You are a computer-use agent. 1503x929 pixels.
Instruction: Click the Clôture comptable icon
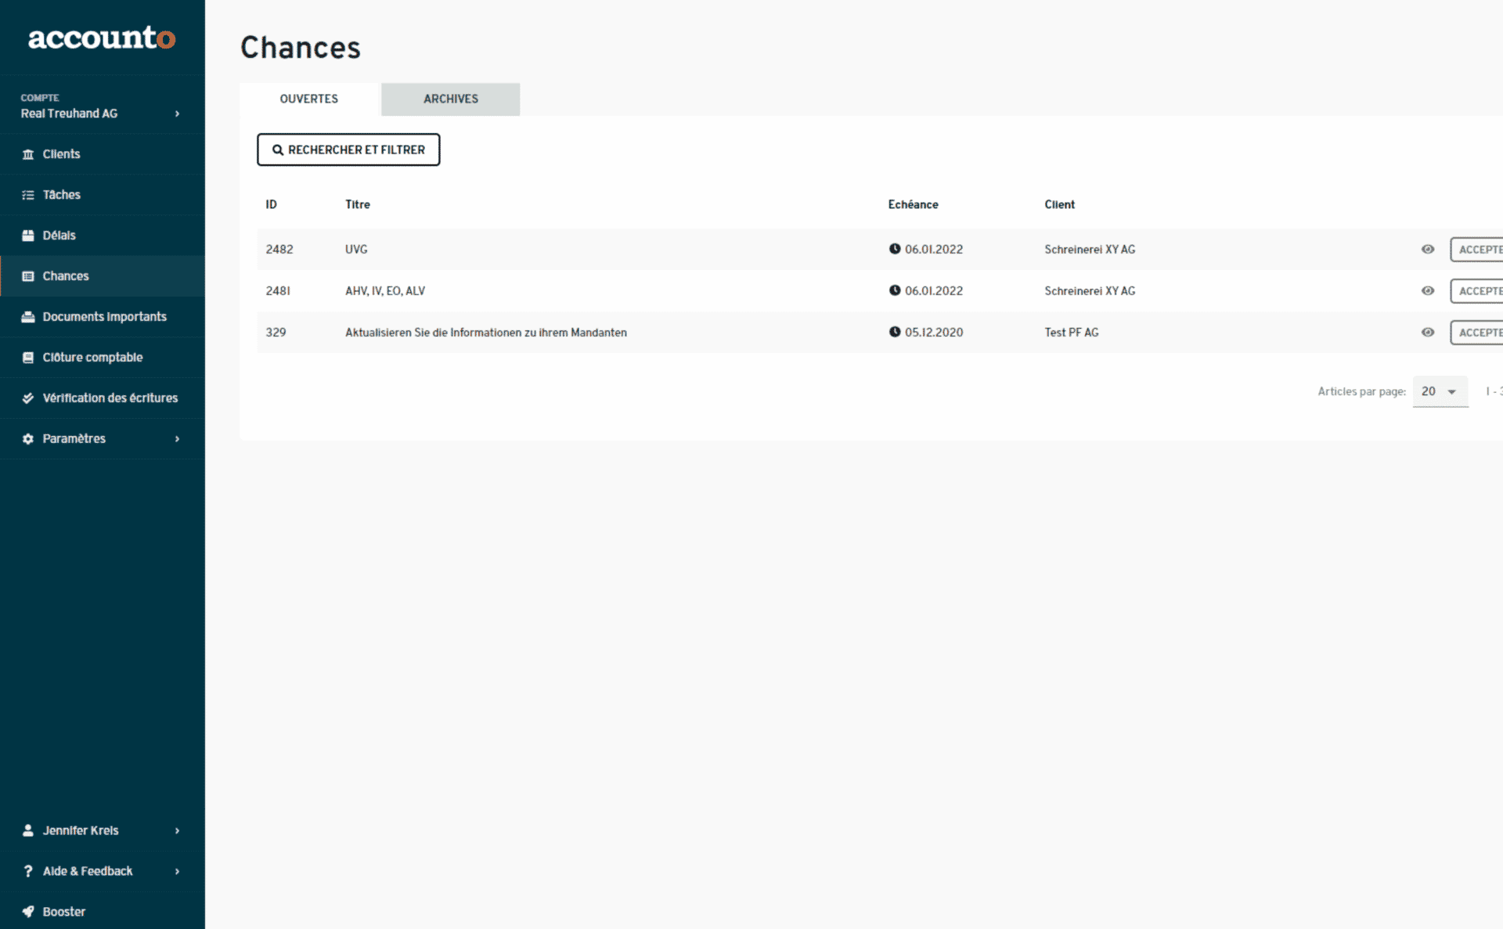pyautogui.click(x=28, y=358)
